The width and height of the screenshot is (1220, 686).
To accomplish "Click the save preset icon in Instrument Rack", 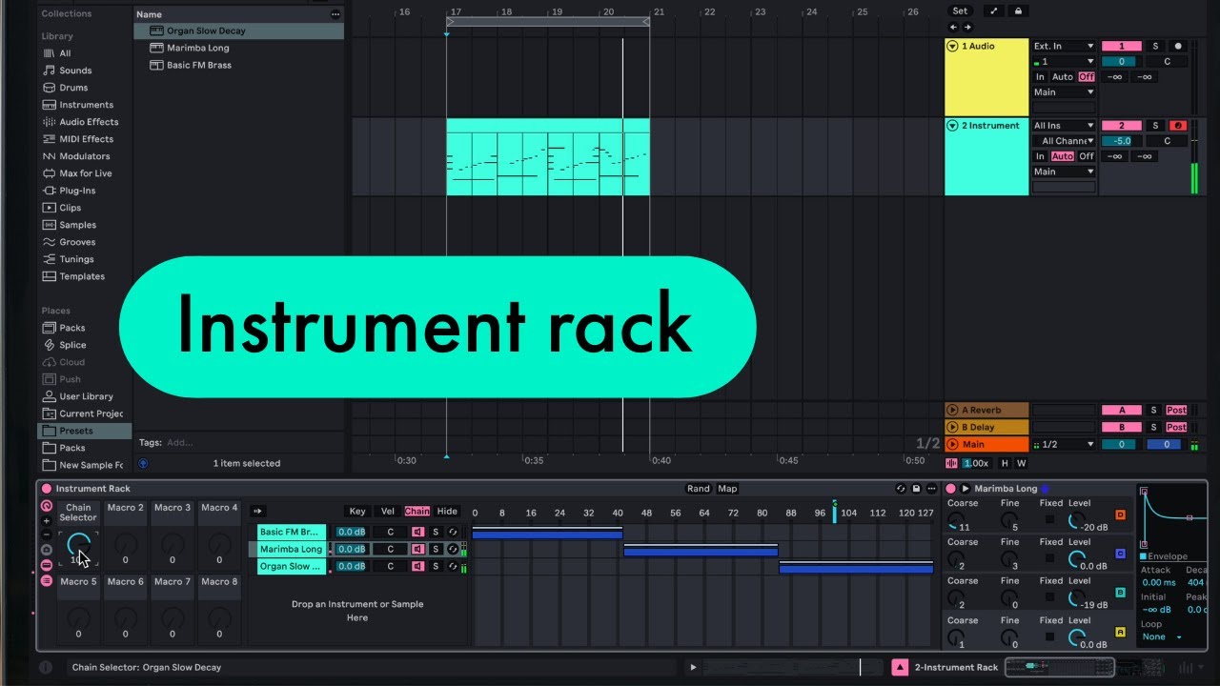I will 916,489.
